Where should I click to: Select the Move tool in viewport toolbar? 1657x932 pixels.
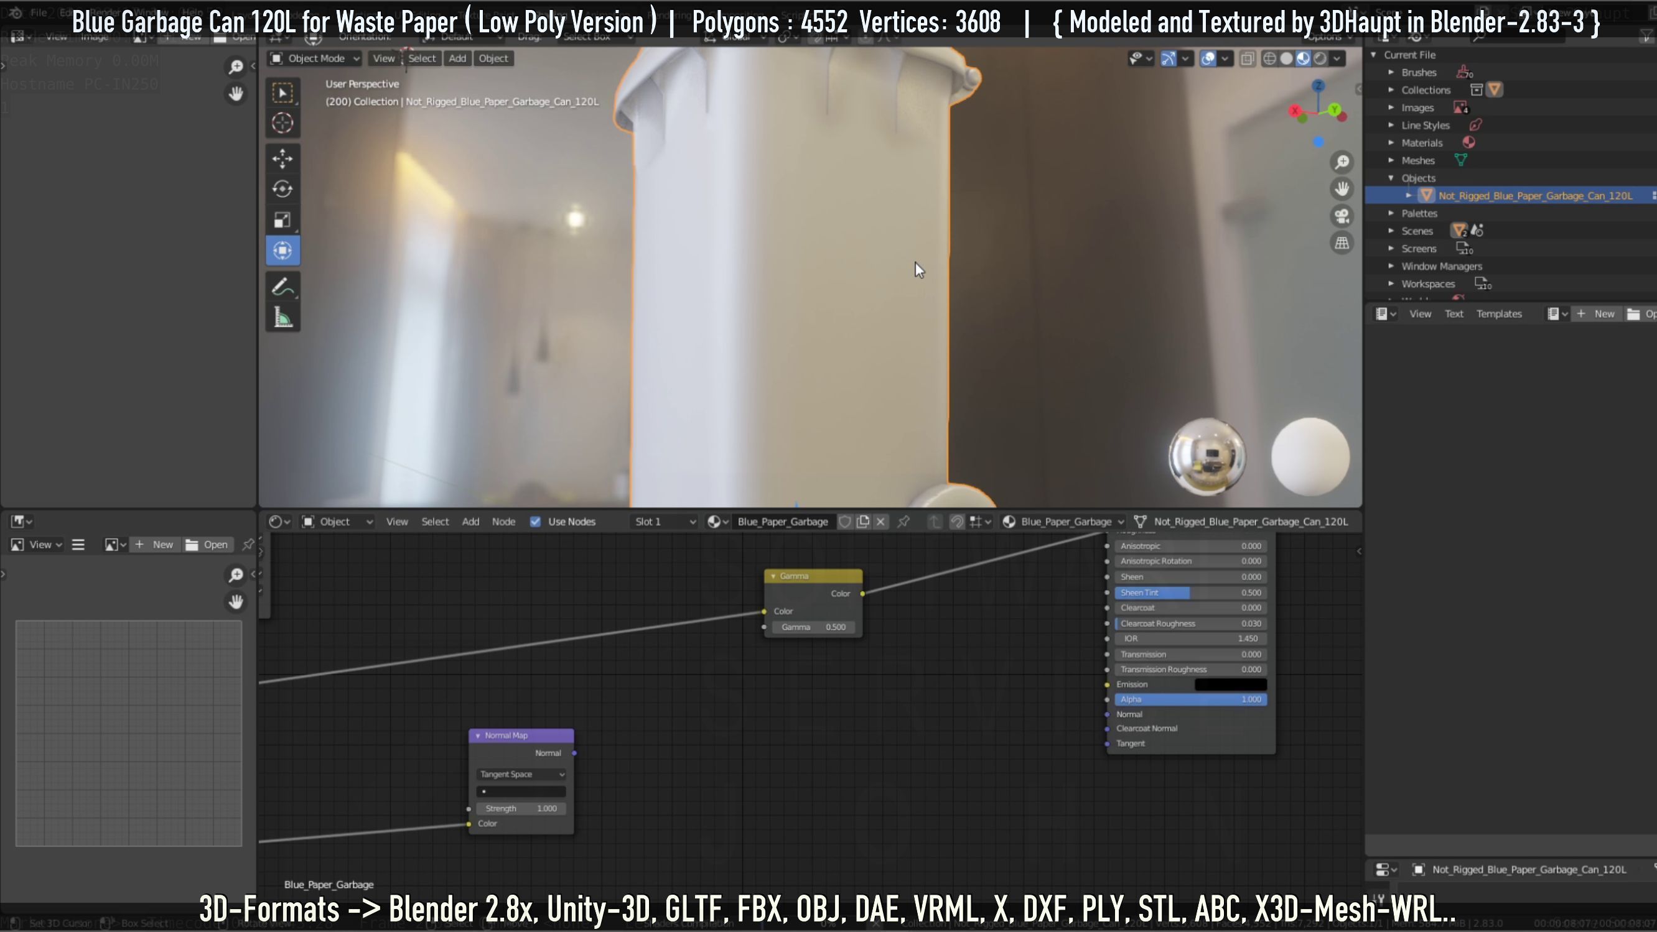(x=282, y=159)
